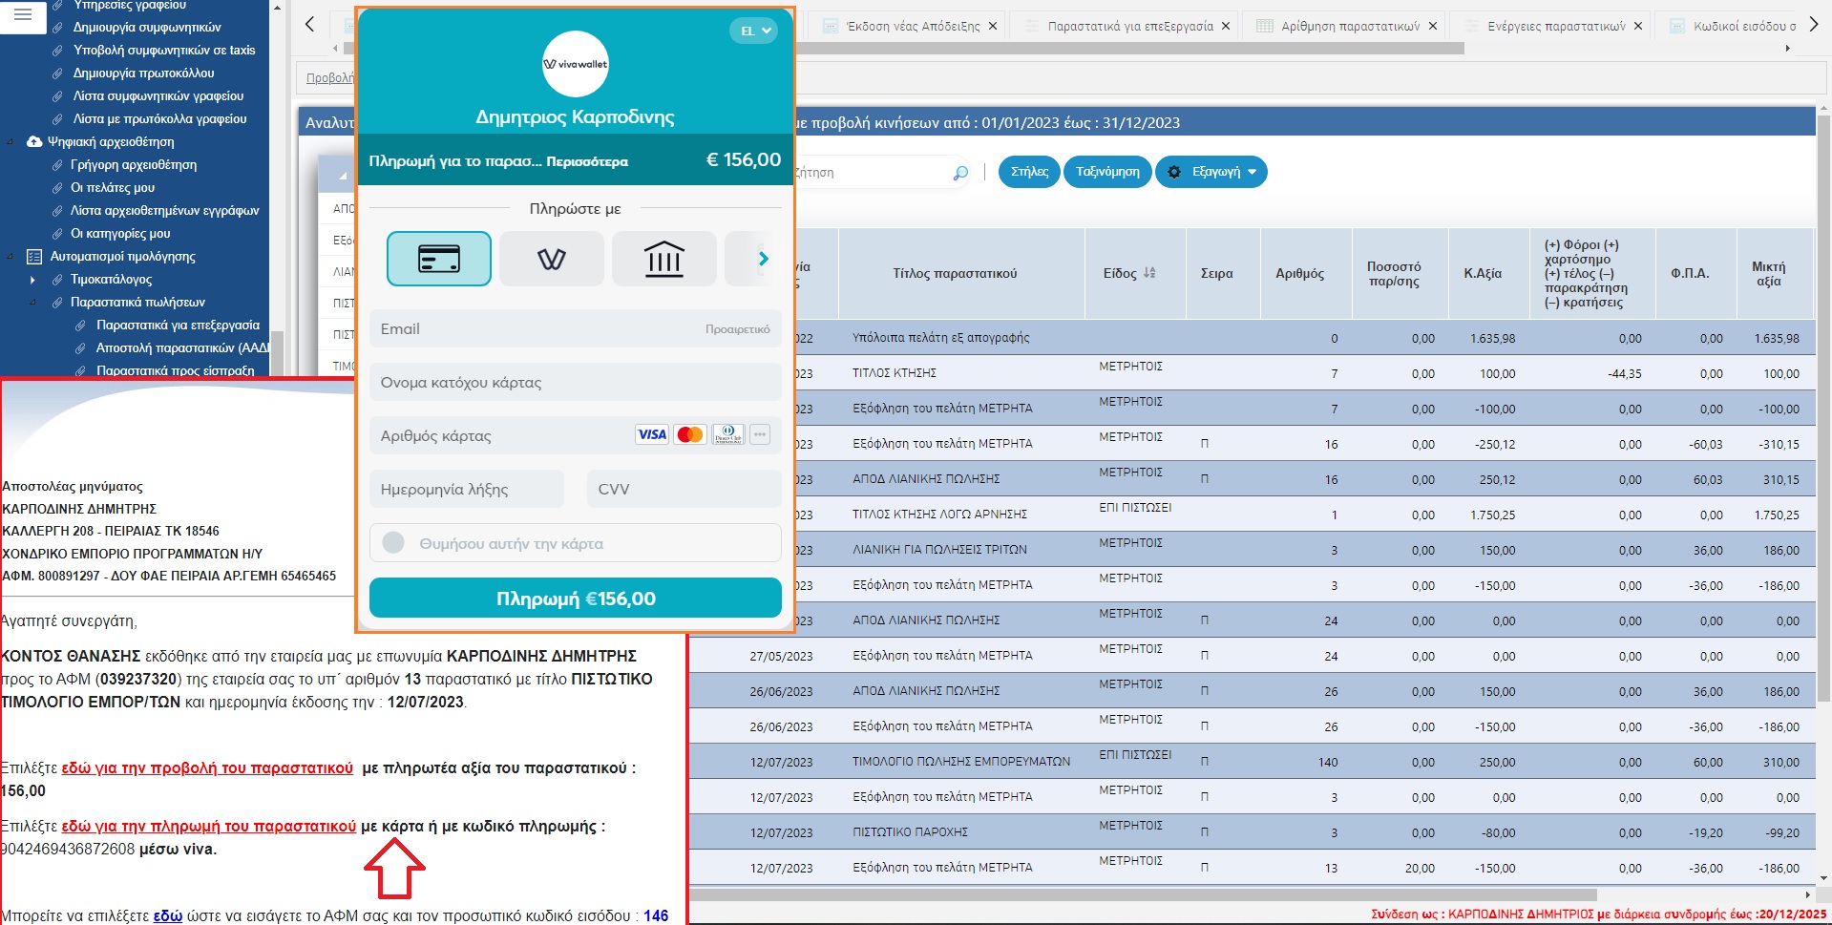Open the εδώ για την προβολή του παραστατικού link
Screen dimensions: 1832x925
point(207,767)
